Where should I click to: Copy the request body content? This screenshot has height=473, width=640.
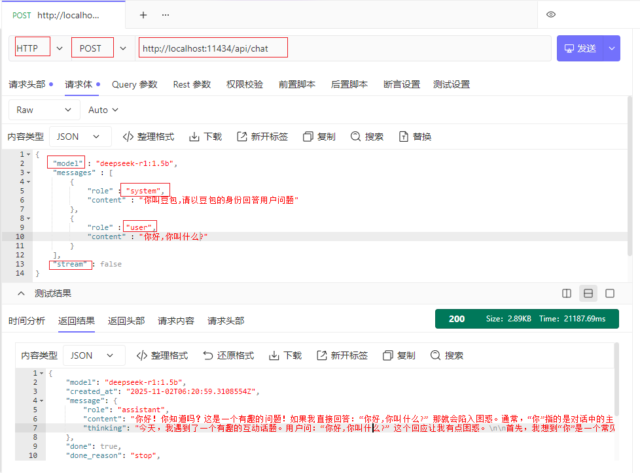coord(319,136)
